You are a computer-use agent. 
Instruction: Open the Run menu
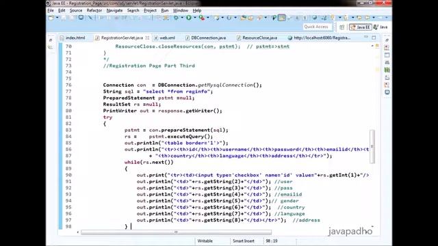(164, 10)
